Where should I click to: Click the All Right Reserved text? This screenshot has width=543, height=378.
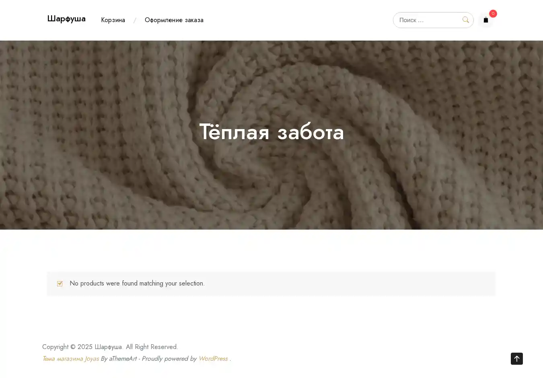click(x=152, y=347)
